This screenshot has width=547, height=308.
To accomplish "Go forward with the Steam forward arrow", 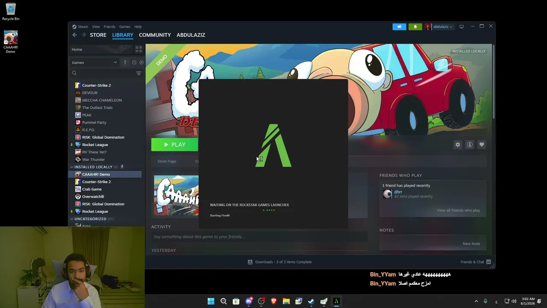I will point(84,35).
